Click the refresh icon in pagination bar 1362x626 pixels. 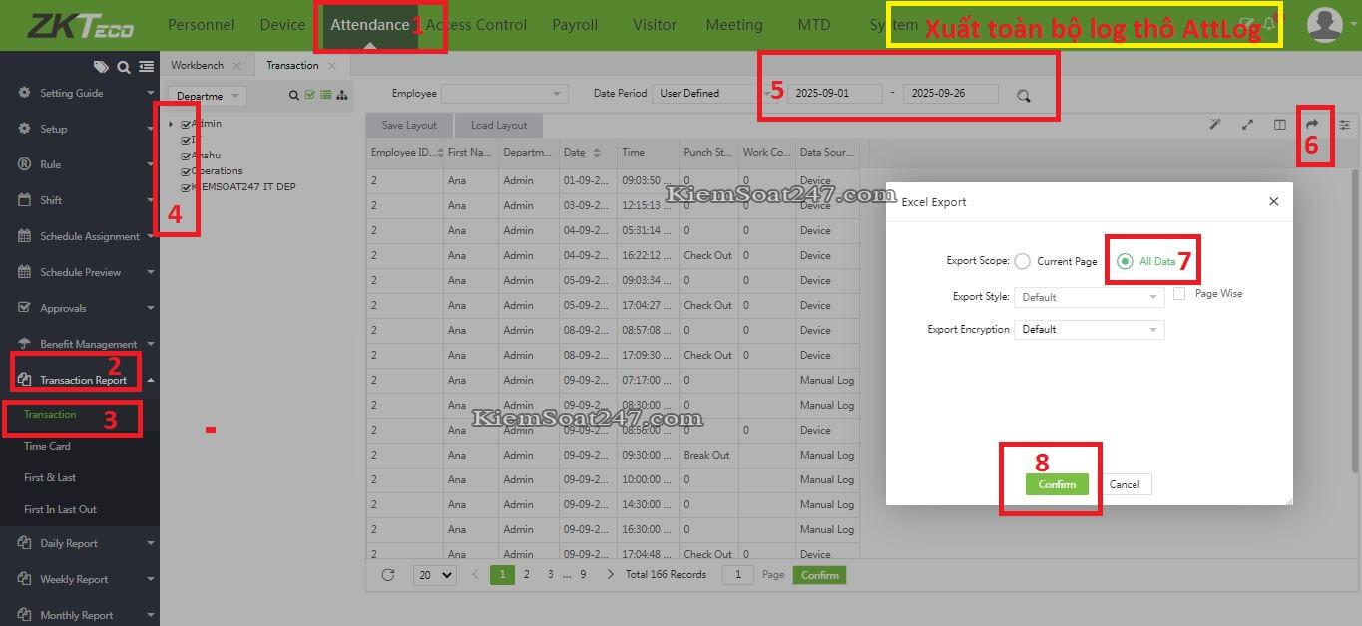pos(388,575)
